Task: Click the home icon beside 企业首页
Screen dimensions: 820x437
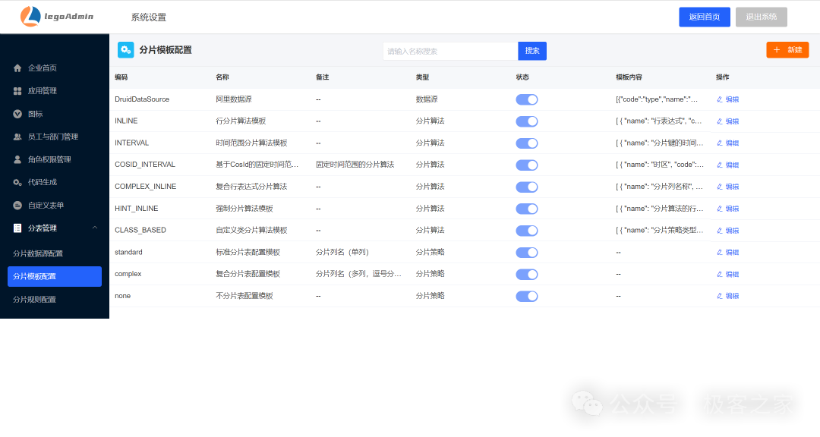Action: (17, 68)
